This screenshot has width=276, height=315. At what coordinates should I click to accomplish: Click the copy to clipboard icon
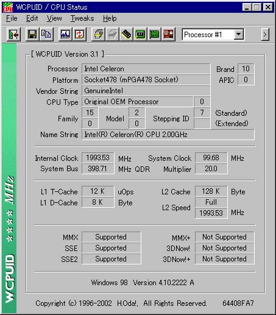[46, 35]
